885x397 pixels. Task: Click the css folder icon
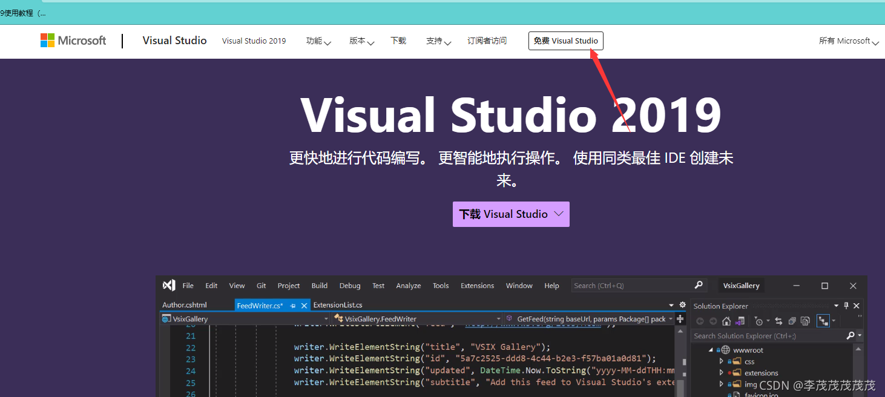736,361
